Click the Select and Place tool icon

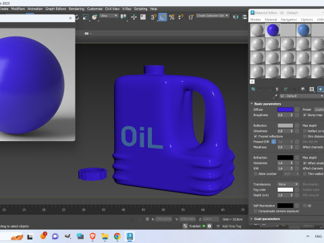94,17
